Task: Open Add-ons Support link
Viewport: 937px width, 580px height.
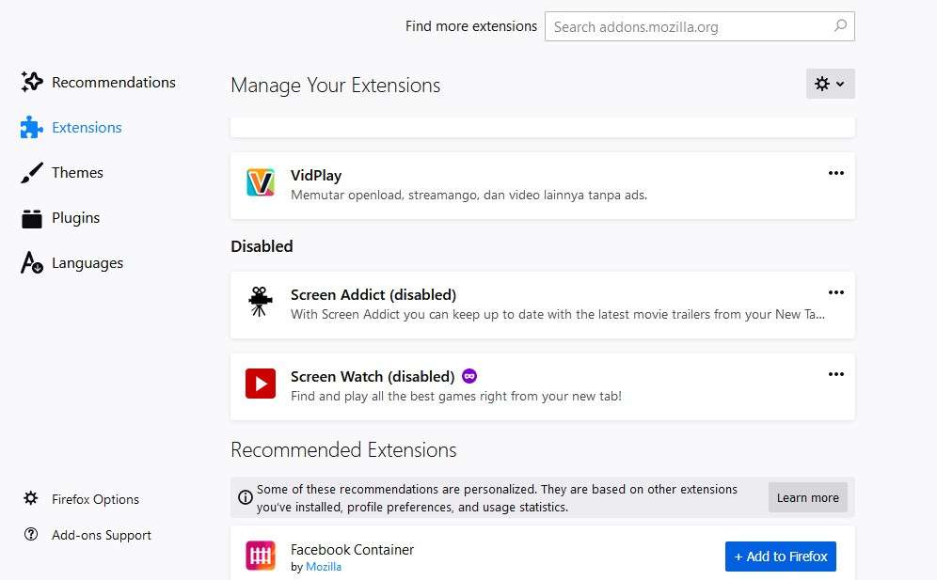Action: point(102,535)
